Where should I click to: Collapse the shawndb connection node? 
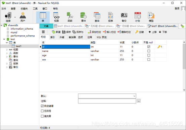pos(2,25)
